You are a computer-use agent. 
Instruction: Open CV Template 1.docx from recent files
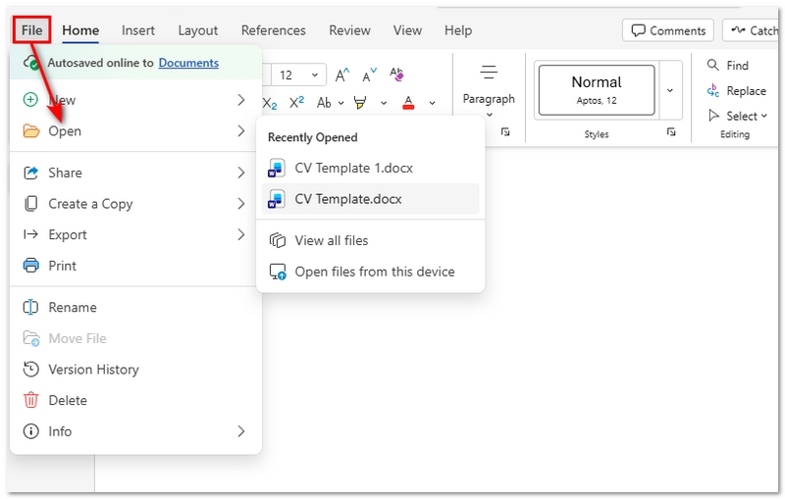[353, 168]
